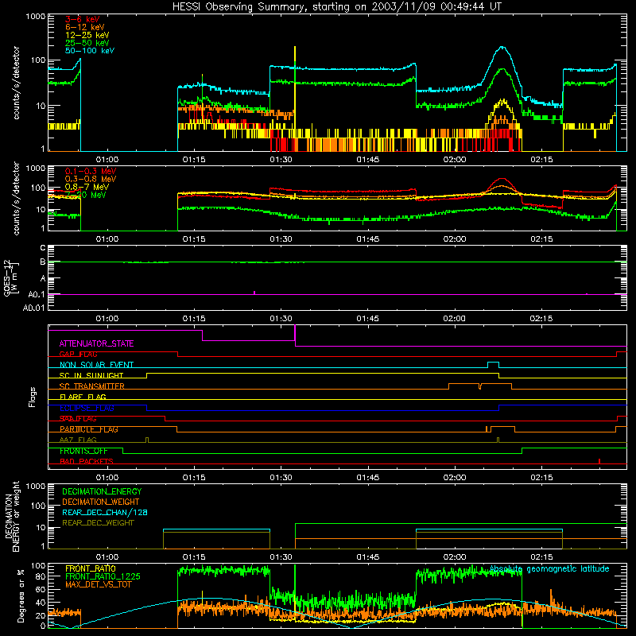636x636 pixels.
Task: Click the REAR_DEC_WEIGHT legend label
Action: pos(98,523)
